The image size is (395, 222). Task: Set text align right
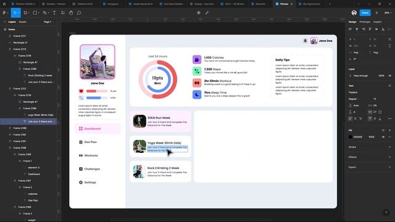click(x=360, y=118)
